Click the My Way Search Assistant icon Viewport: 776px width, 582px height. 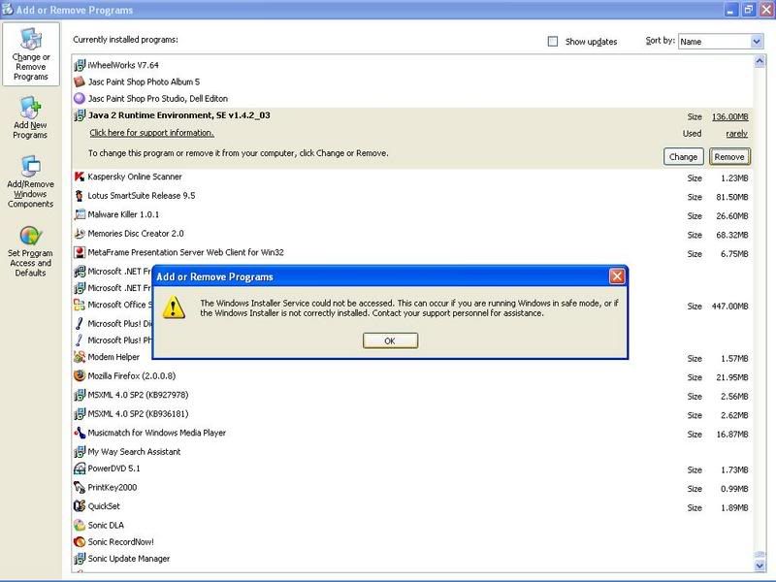pyautogui.click(x=80, y=451)
